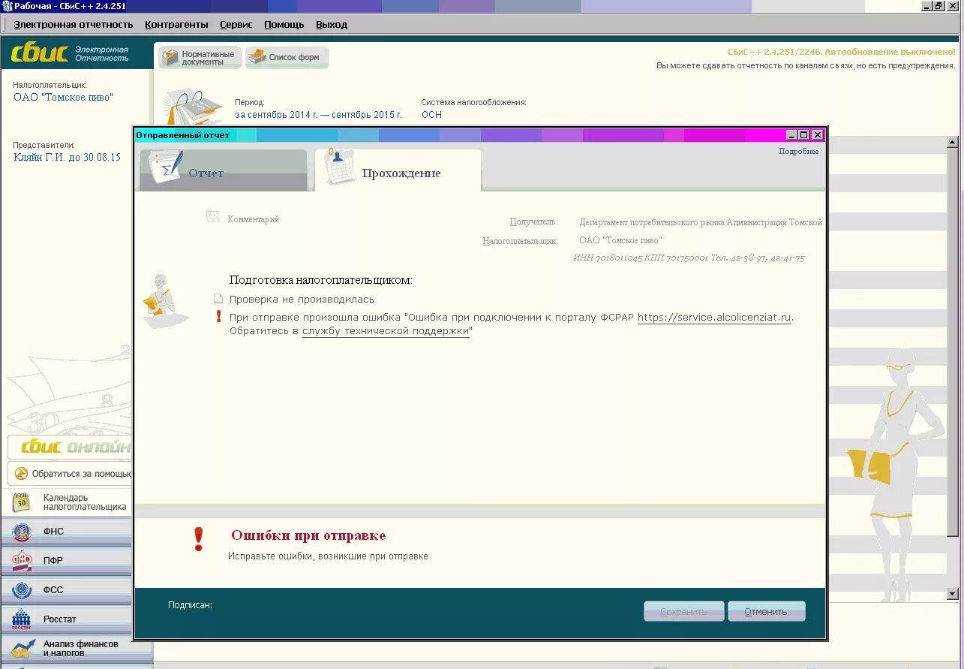Viewport: 964px width, 669px height.
Task: Click the Комментарий label
Action: (x=254, y=219)
